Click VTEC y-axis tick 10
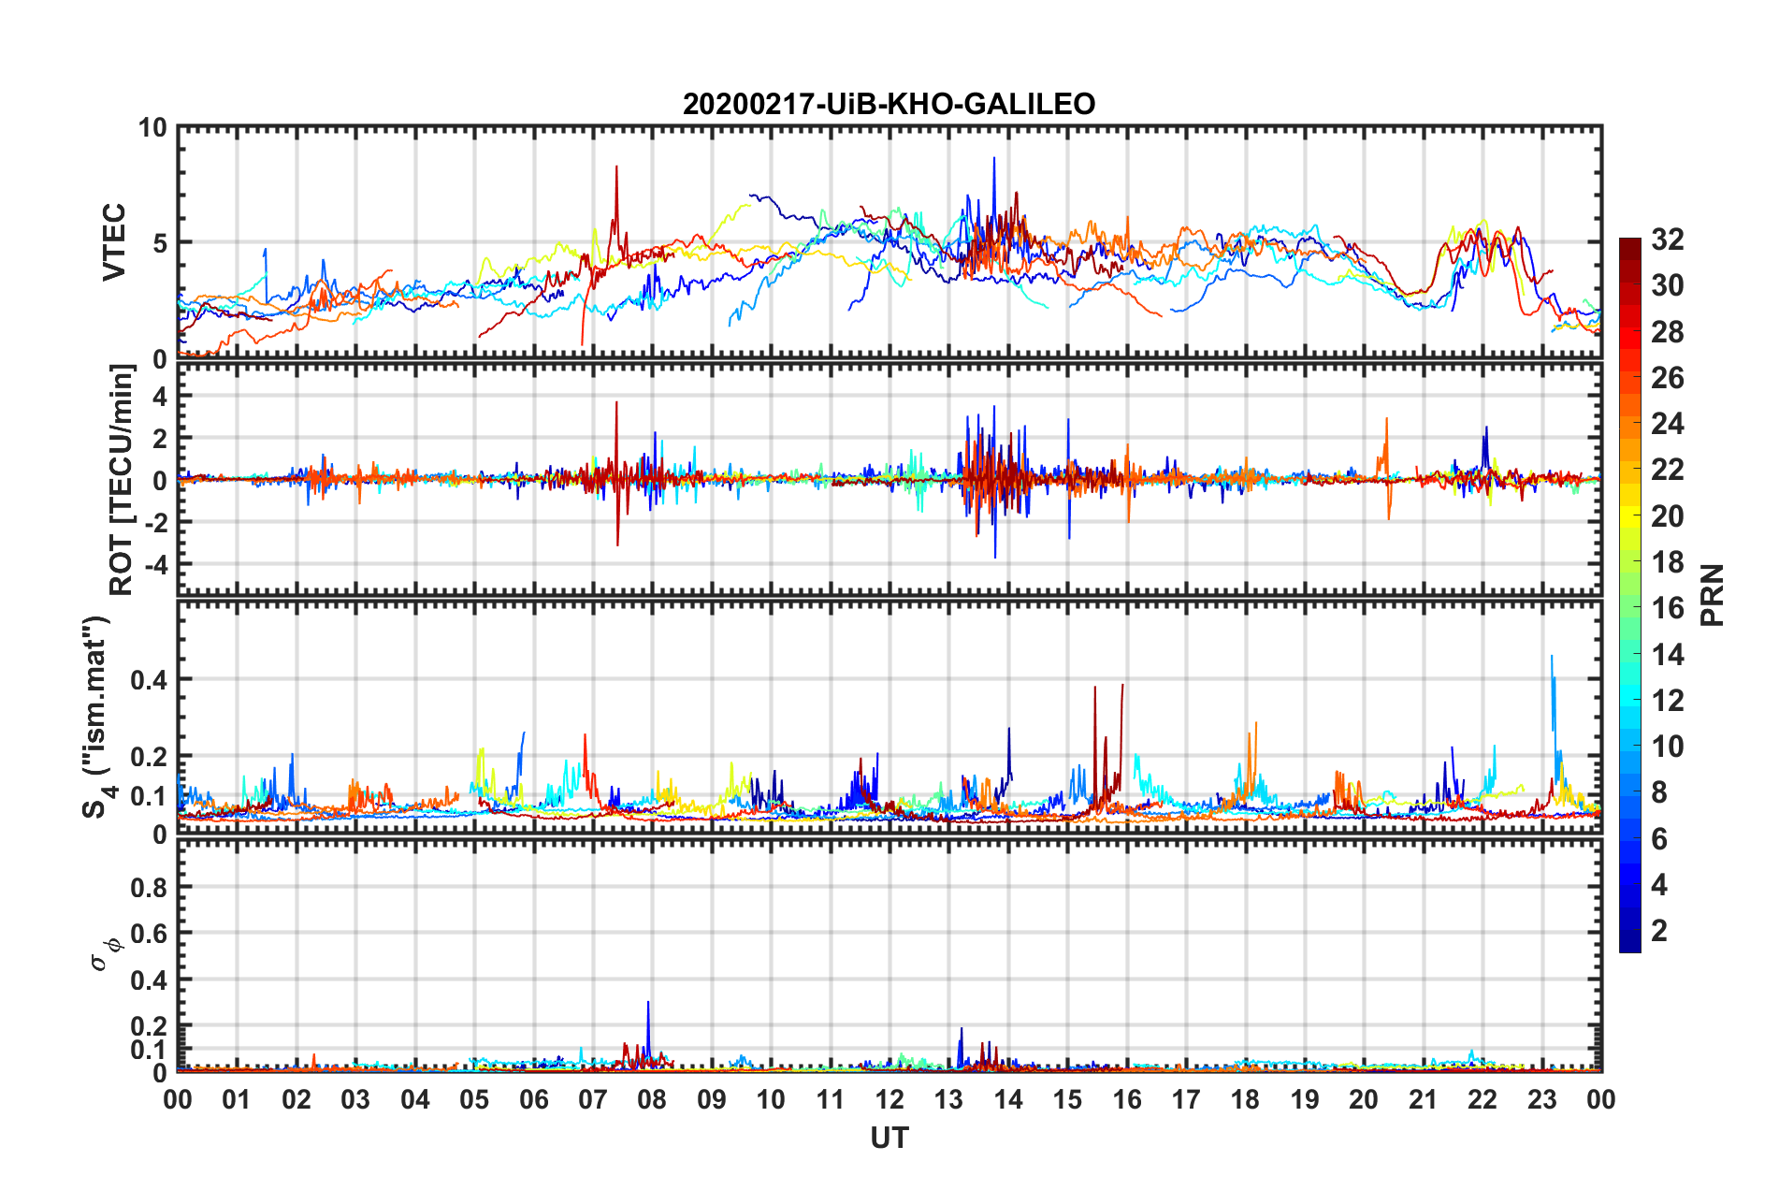The height and width of the screenshot is (1190, 1779). click(152, 128)
